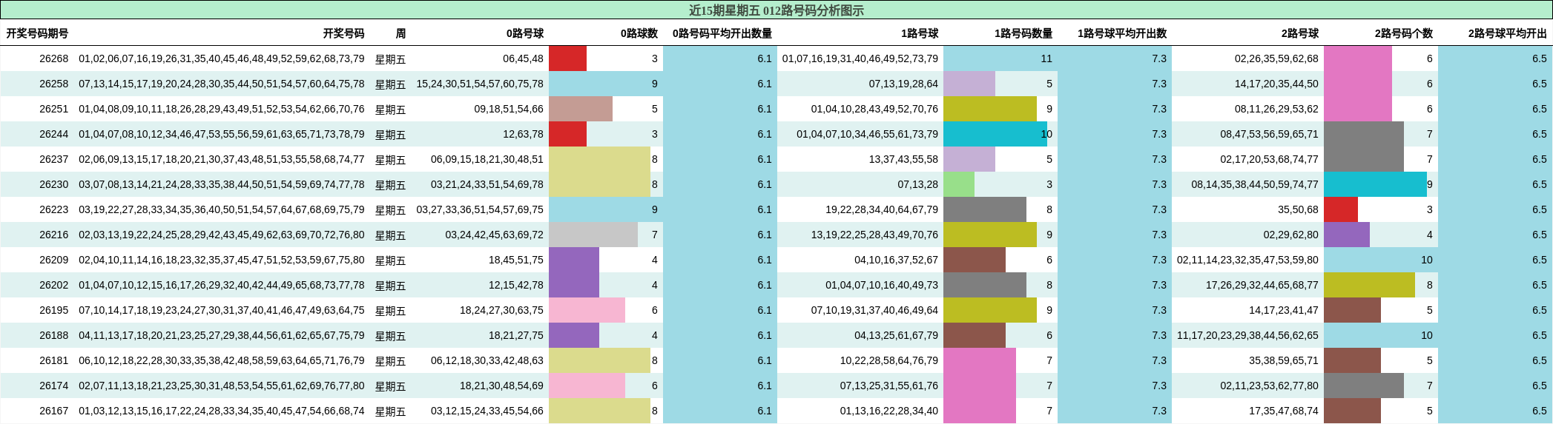The height and width of the screenshot is (424, 1553).
Task: Select period number 26174
Action: [53, 386]
